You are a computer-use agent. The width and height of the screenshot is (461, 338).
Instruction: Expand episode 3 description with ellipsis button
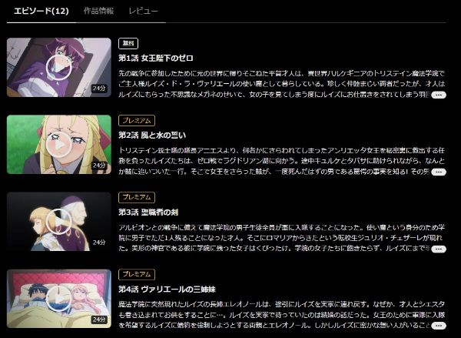pos(439,249)
